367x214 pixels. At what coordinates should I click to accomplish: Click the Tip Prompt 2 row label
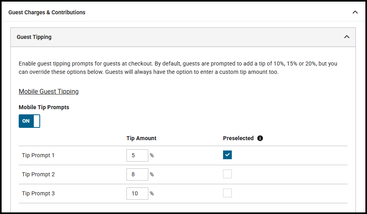click(x=38, y=175)
